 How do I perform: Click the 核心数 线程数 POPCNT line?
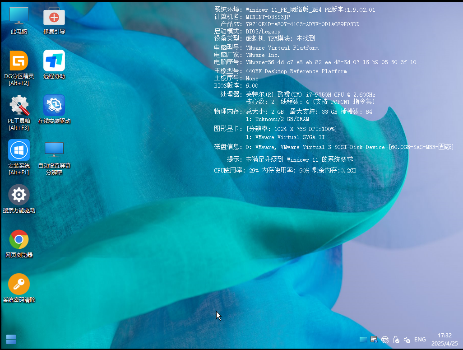coord(310,102)
